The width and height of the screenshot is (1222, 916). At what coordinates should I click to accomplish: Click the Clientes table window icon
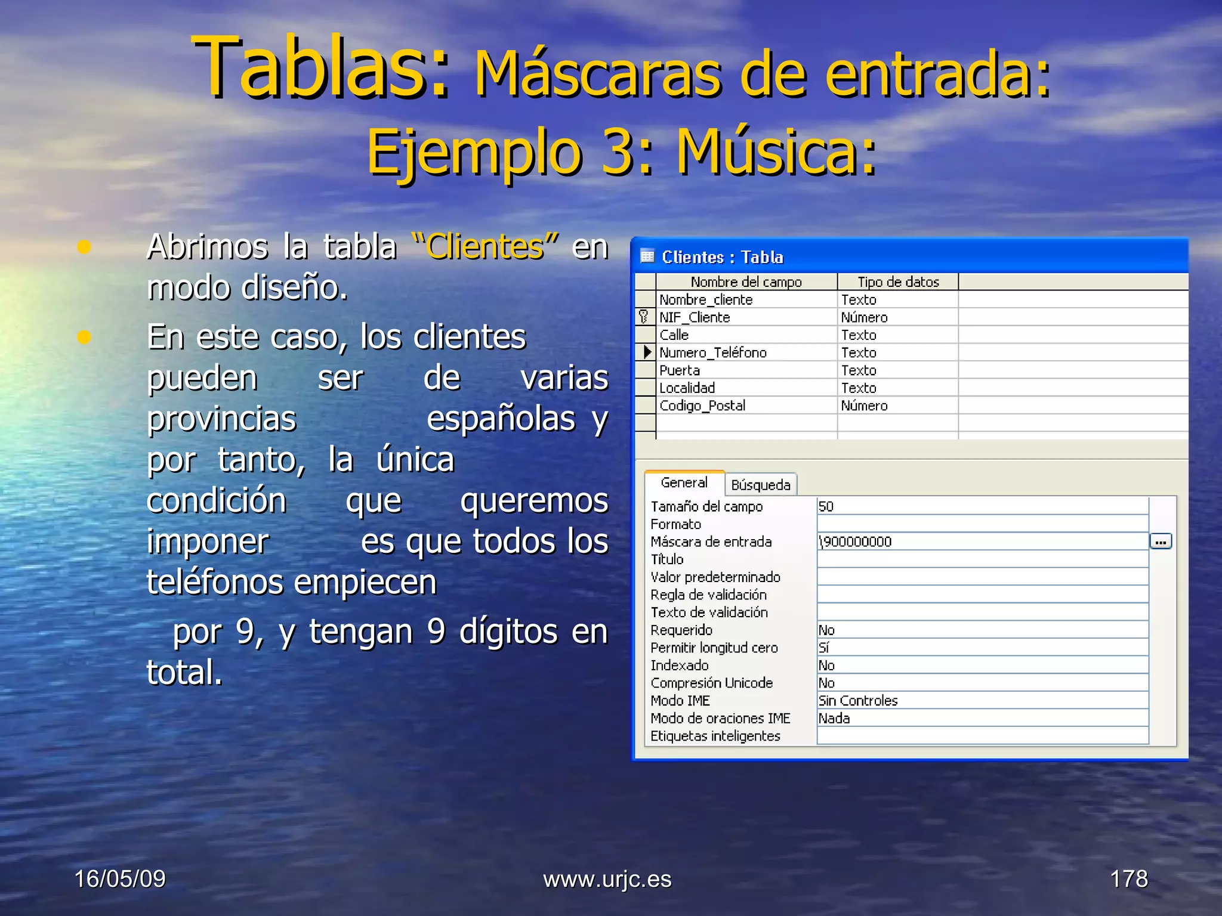pyautogui.click(x=647, y=256)
